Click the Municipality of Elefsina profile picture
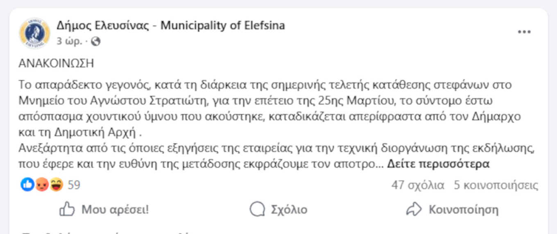The image size is (557, 234). point(35,33)
